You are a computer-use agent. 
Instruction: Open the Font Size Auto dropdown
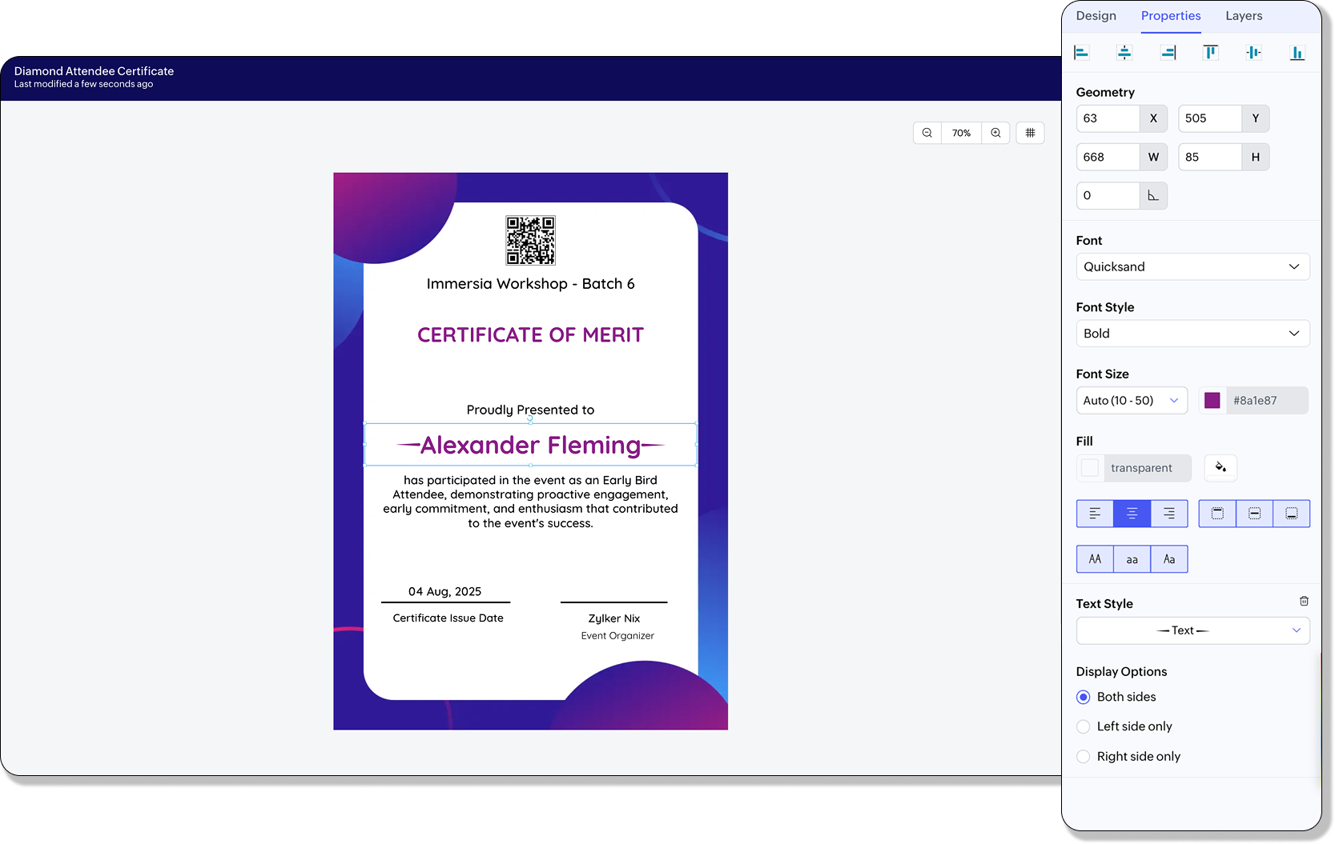point(1132,401)
